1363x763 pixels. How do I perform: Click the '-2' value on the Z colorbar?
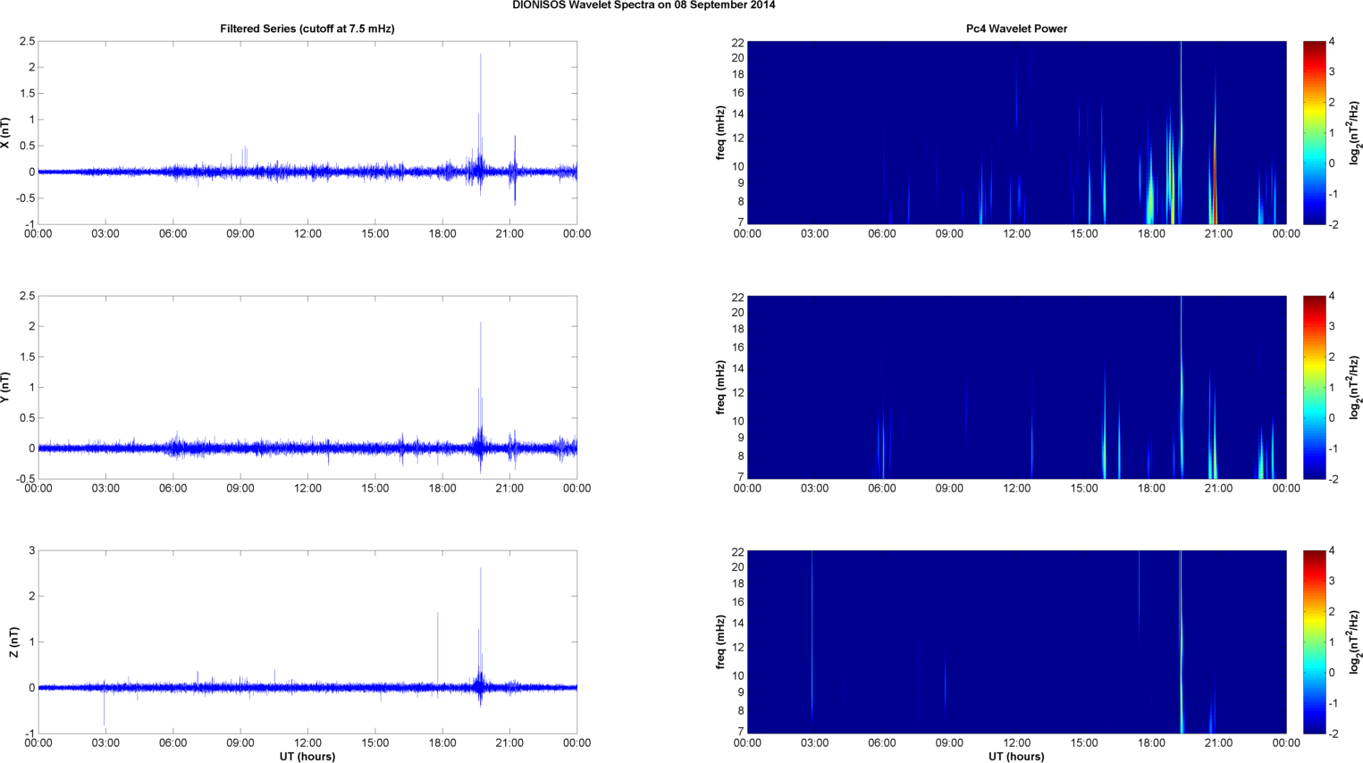(1334, 734)
